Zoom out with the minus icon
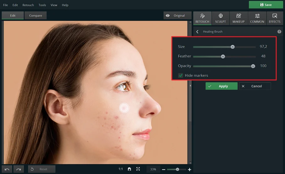Screen dimensions: 285x174 click(164, 170)
